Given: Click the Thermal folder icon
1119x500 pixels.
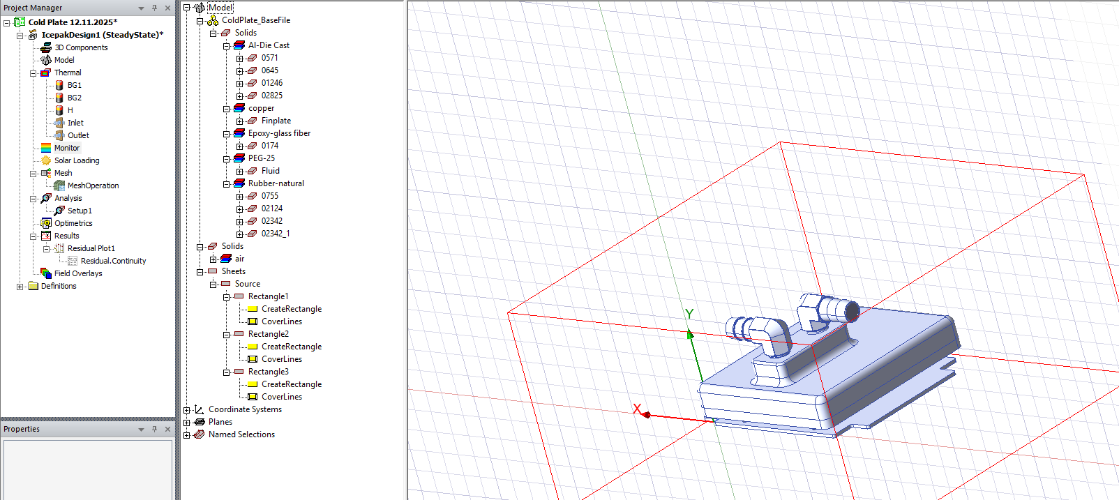Looking at the screenshot, I should tap(46, 73).
